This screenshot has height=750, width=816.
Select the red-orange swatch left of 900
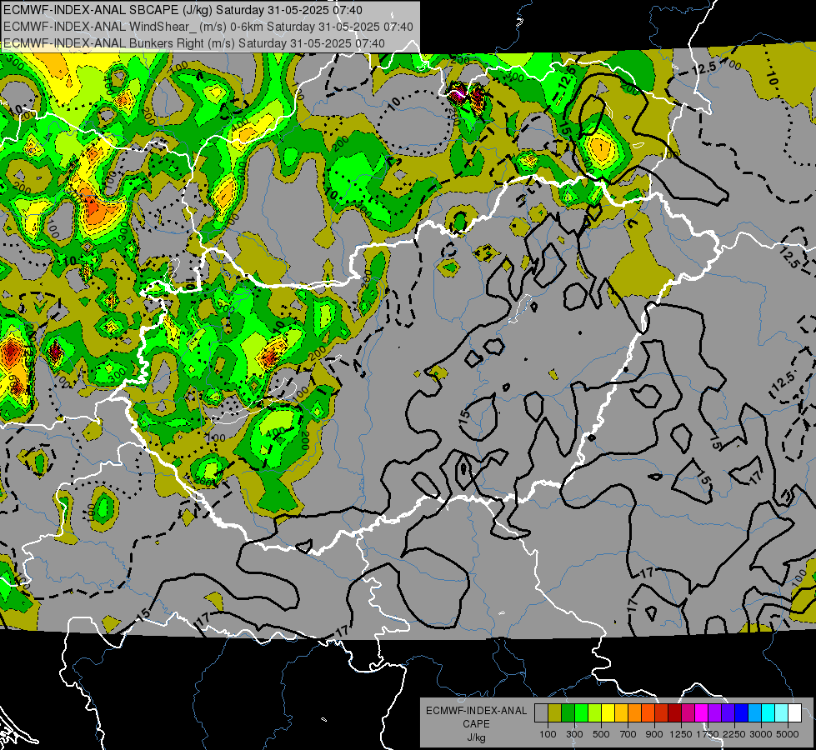(x=648, y=712)
